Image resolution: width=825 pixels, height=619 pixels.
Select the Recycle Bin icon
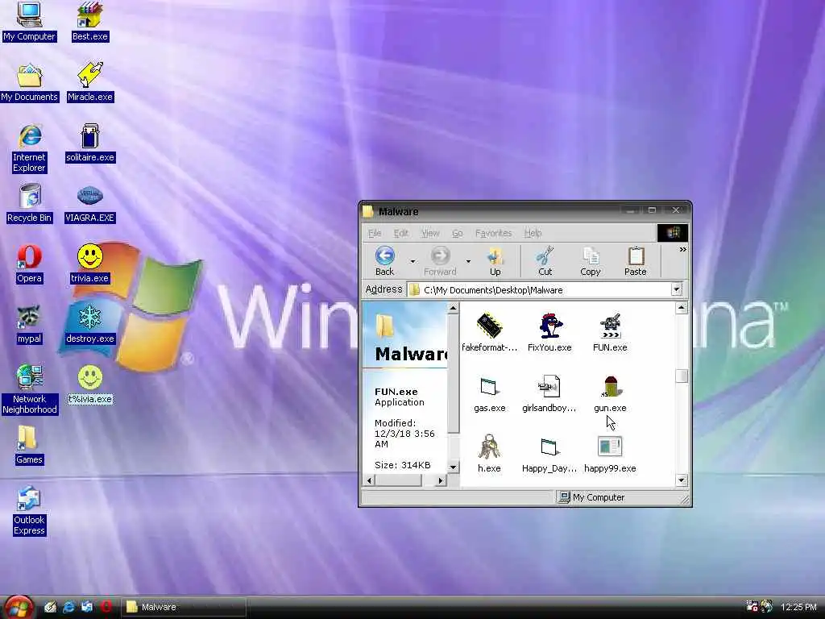[x=29, y=204]
